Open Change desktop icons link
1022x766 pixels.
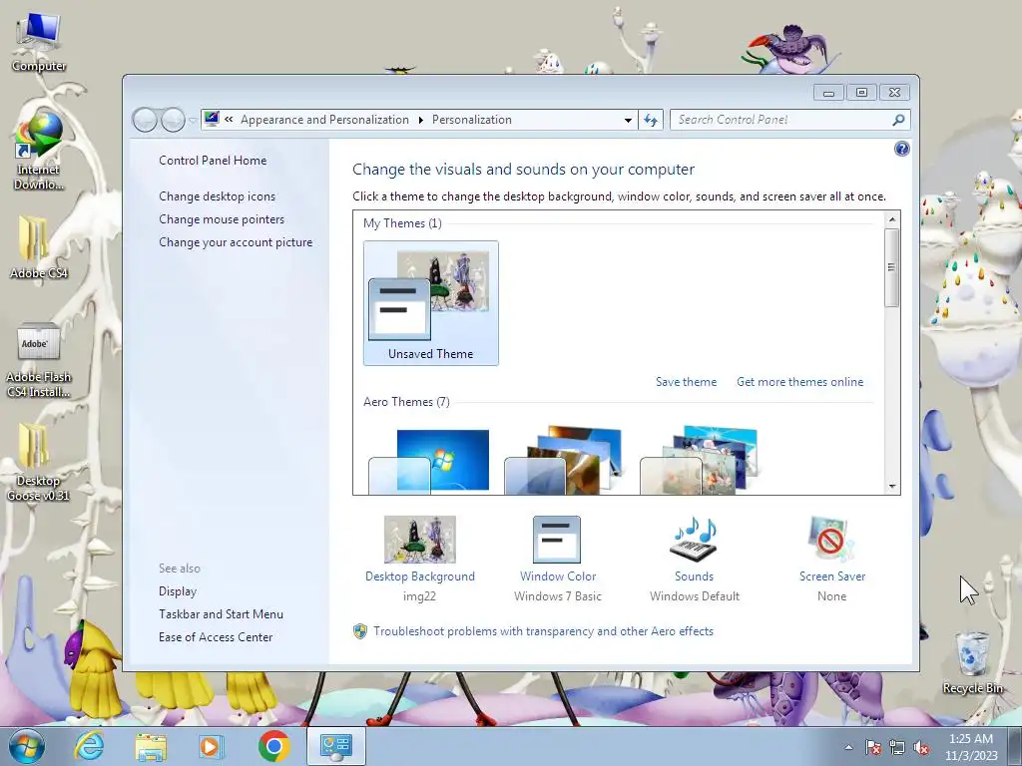(217, 196)
